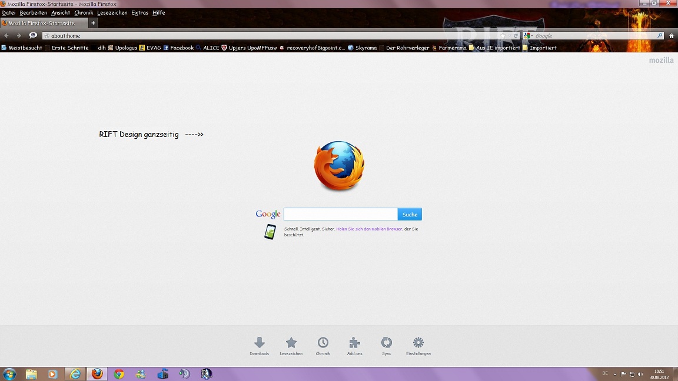Open the Lesezeichen star icon

(x=291, y=343)
